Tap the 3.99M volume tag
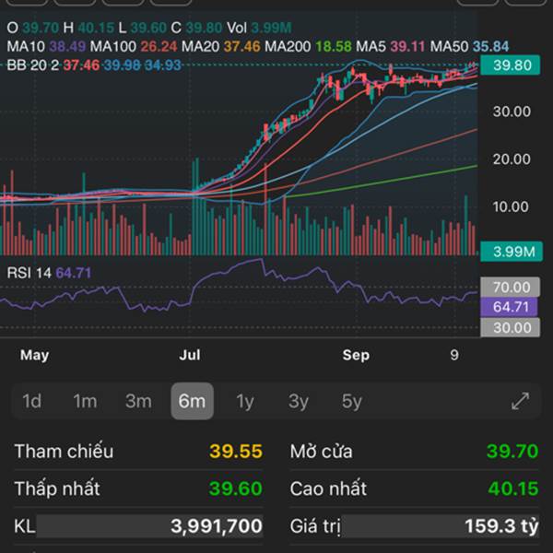This screenshot has height=553, width=553. [510, 251]
